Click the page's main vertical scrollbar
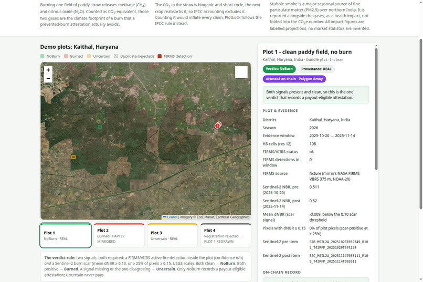Image resolution: width=423 pixels, height=282 pixels. tap(420, 124)
